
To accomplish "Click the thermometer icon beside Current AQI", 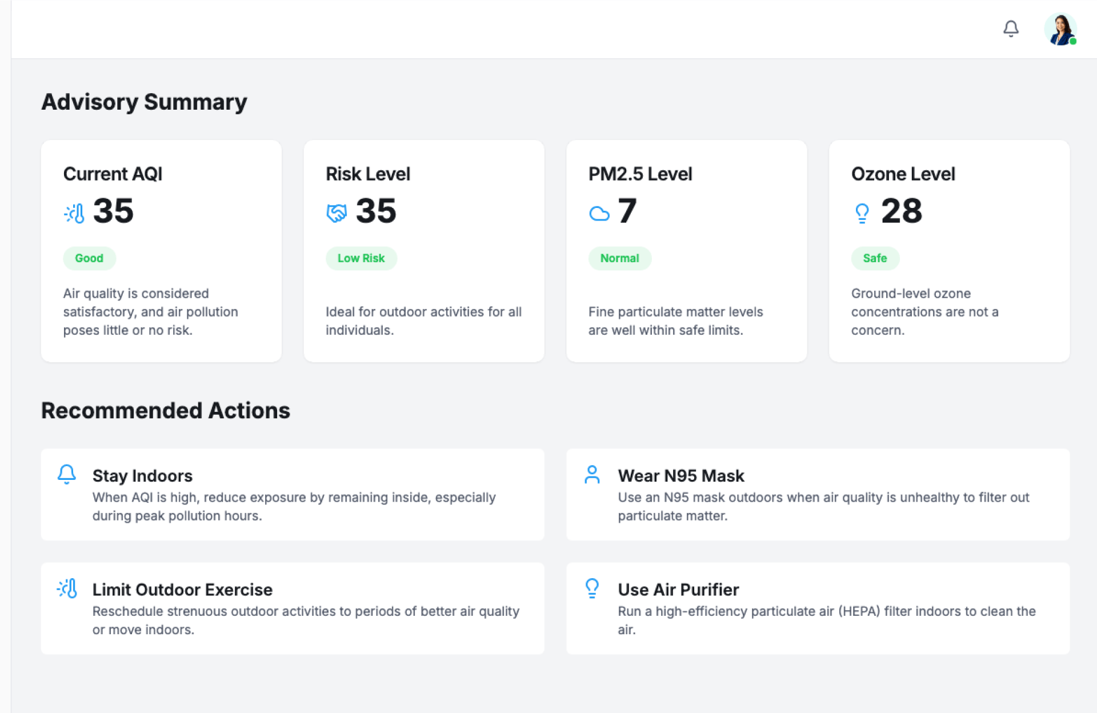I will pos(74,213).
